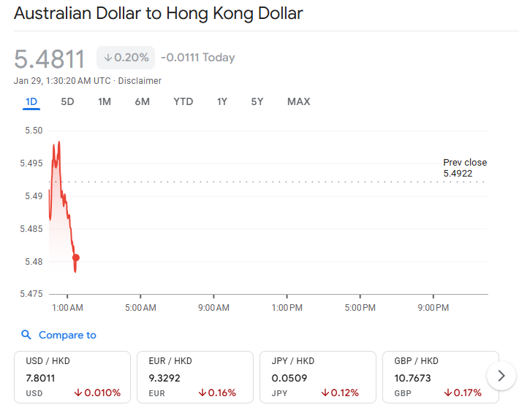Screen dimensions: 519x410
Task: Click the 0.20% down percentage badge
Action: point(126,58)
